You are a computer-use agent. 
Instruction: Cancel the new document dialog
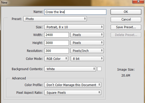click(x=126, y=20)
